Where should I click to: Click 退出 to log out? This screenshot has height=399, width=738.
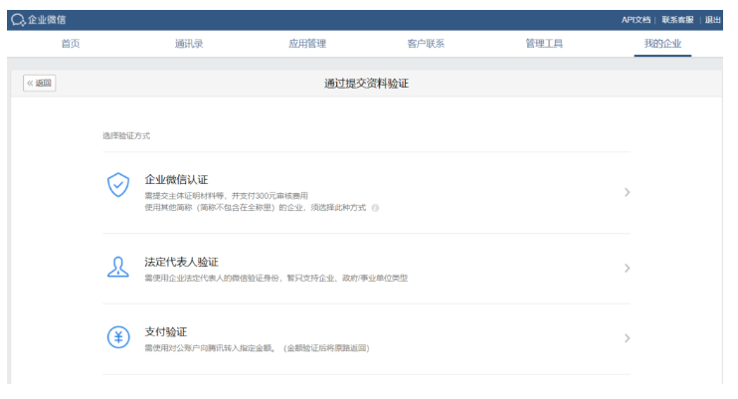[712, 20]
